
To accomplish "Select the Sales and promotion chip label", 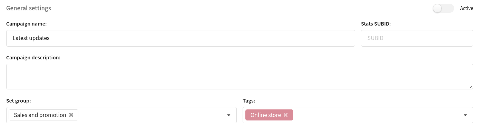I will (40, 115).
